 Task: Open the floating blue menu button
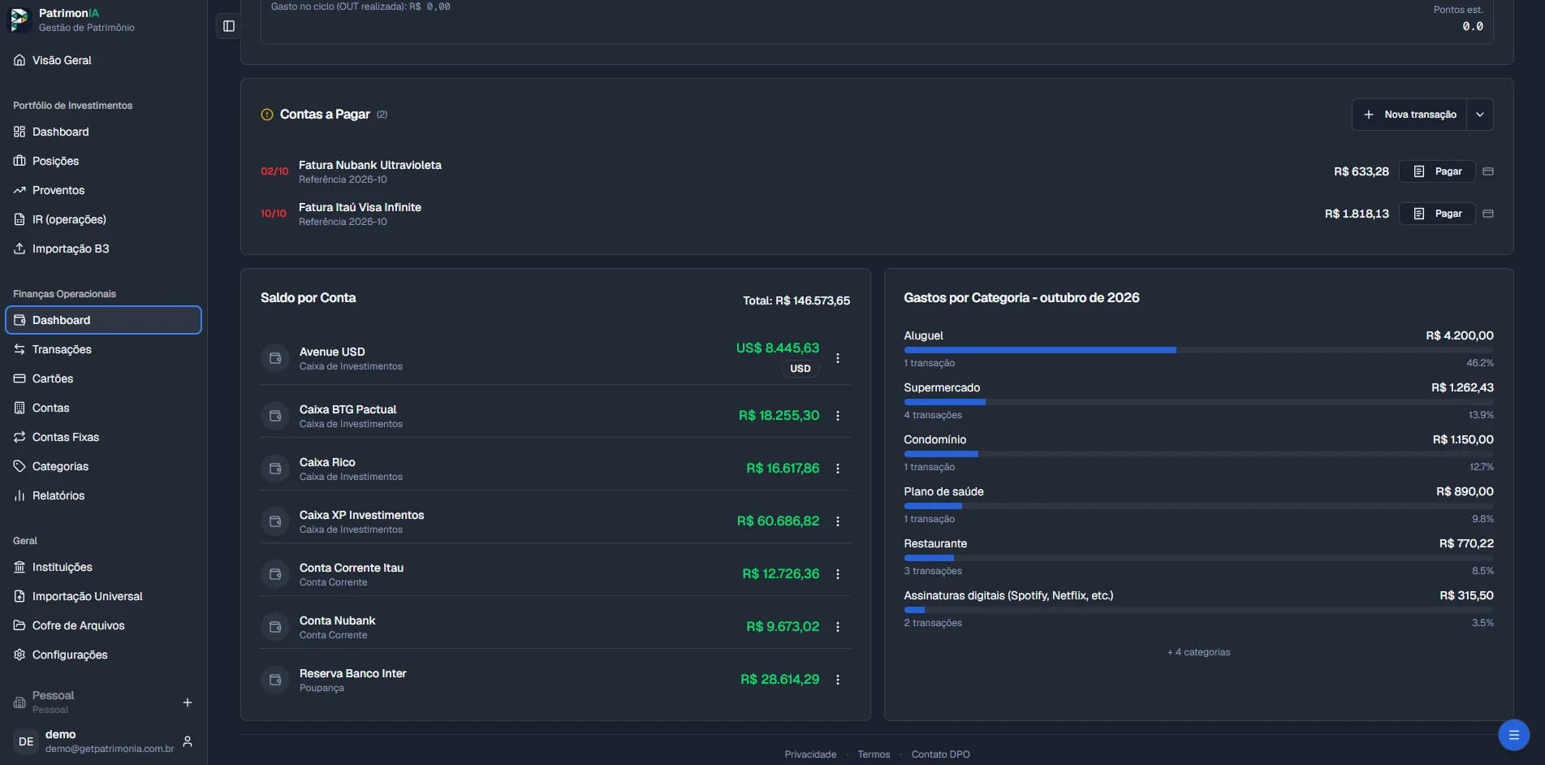pyautogui.click(x=1513, y=735)
